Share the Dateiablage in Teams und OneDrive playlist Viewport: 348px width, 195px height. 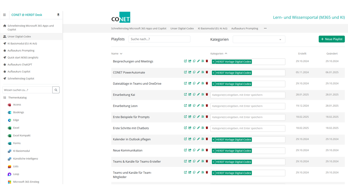point(190,83)
